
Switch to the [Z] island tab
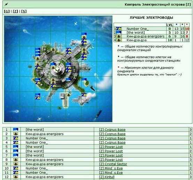click(15, 11)
